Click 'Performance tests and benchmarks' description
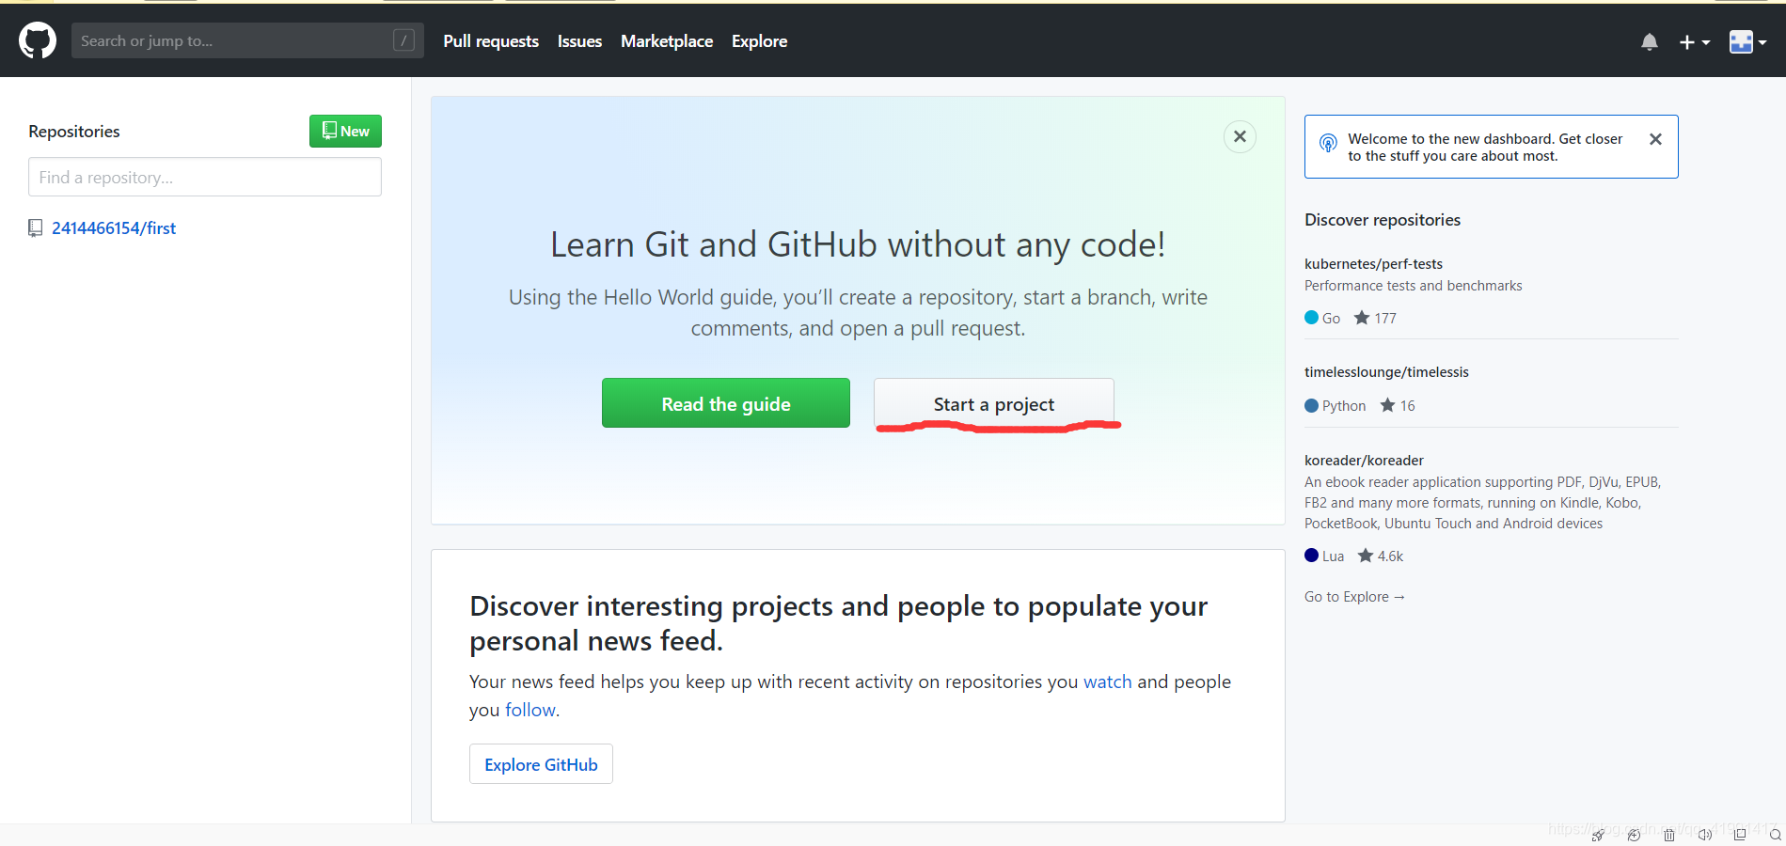 [1413, 286]
